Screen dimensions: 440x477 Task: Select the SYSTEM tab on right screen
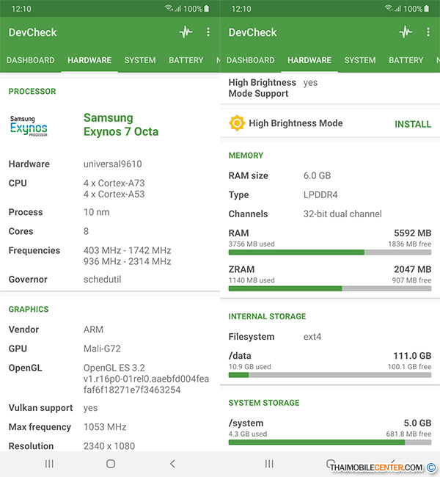click(x=359, y=60)
